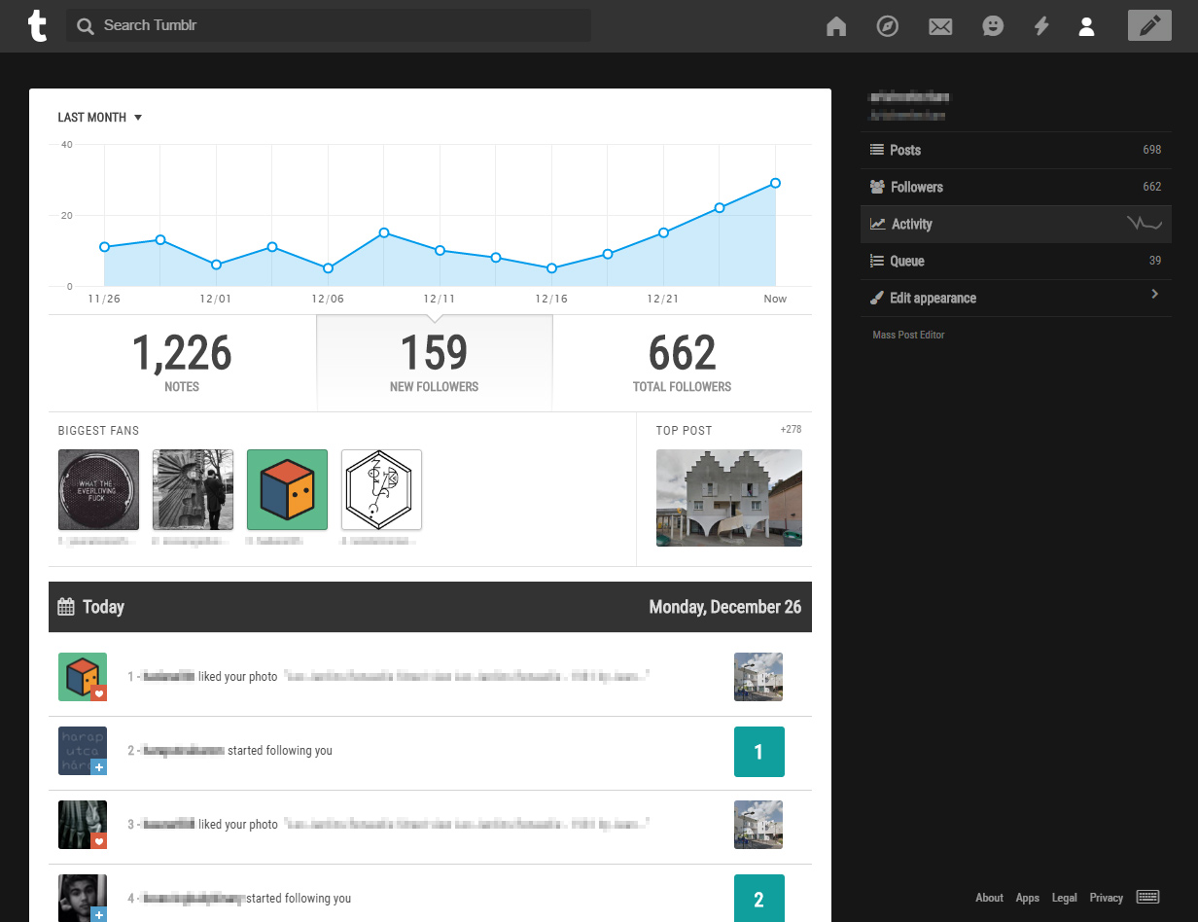Open the Inbox envelope icon
This screenshot has width=1198, height=922.
pyautogui.click(x=940, y=26)
